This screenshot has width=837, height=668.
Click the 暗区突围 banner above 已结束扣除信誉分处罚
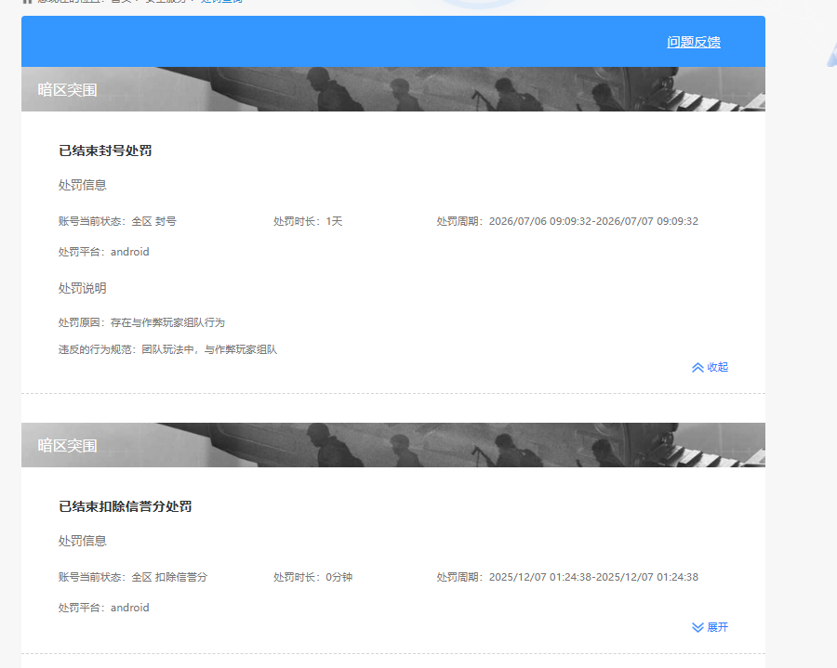(392, 445)
